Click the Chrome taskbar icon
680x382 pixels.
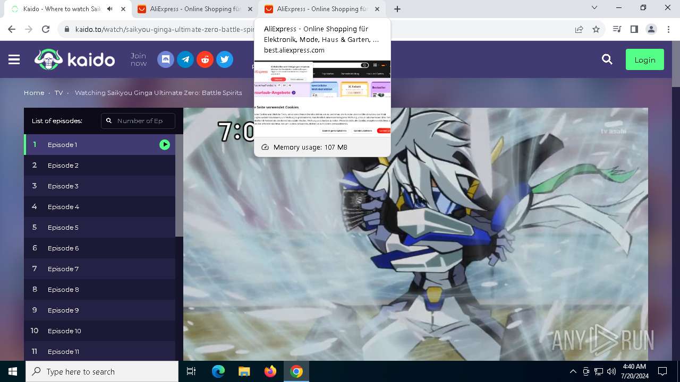[296, 371]
